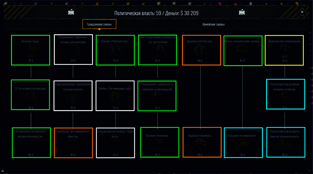Click the left government building icon
This screenshot has width=313, height=174.
tap(72, 12)
